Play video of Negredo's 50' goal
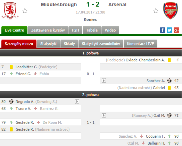The image size is (182, 146). point(77,102)
